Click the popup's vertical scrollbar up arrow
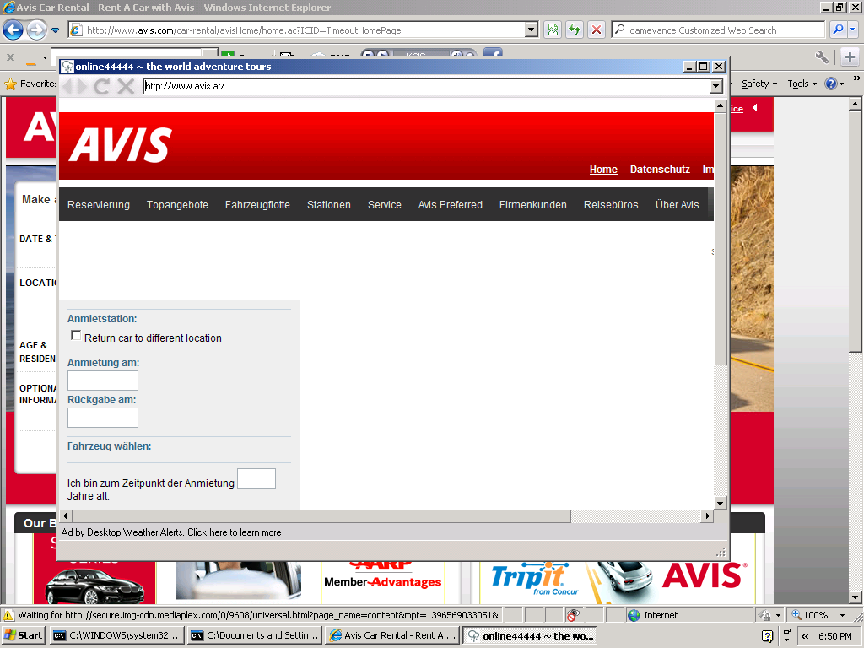The height and width of the screenshot is (648, 864). click(720, 105)
